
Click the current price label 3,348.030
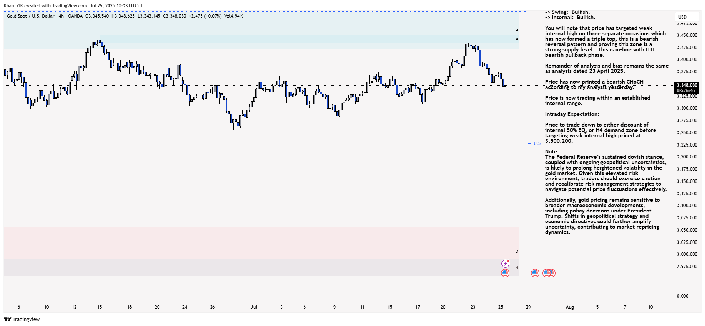tap(687, 85)
